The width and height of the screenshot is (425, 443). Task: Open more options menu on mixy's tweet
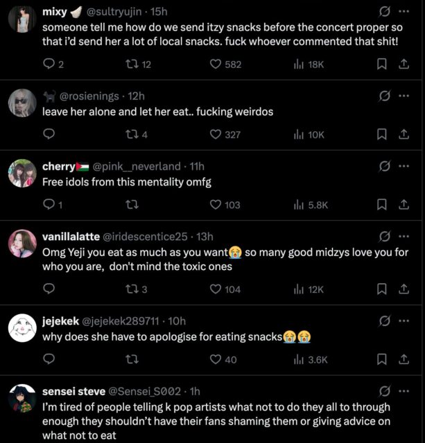[x=404, y=12]
